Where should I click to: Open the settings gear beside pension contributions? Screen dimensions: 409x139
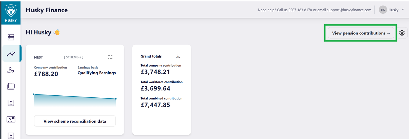click(x=402, y=33)
